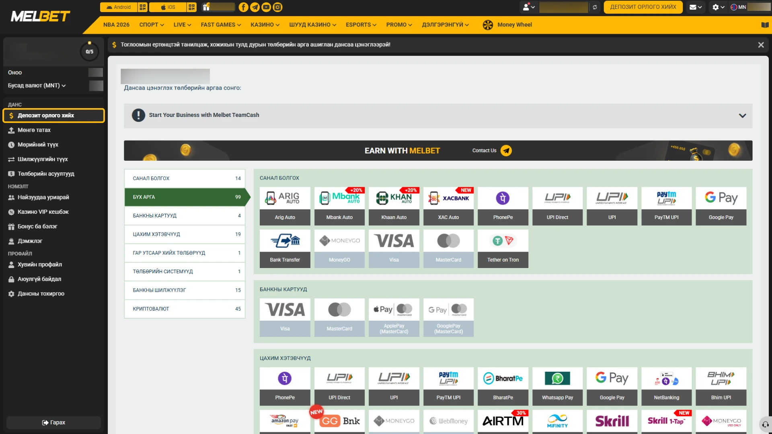Select GooglePay (MasterCard) option
Screen dimensions: 772x434
coord(448,317)
